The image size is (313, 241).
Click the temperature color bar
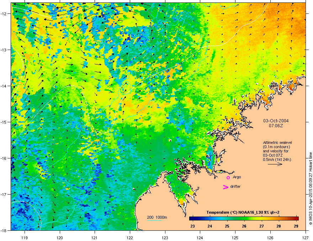pyautogui.click(x=244, y=218)
